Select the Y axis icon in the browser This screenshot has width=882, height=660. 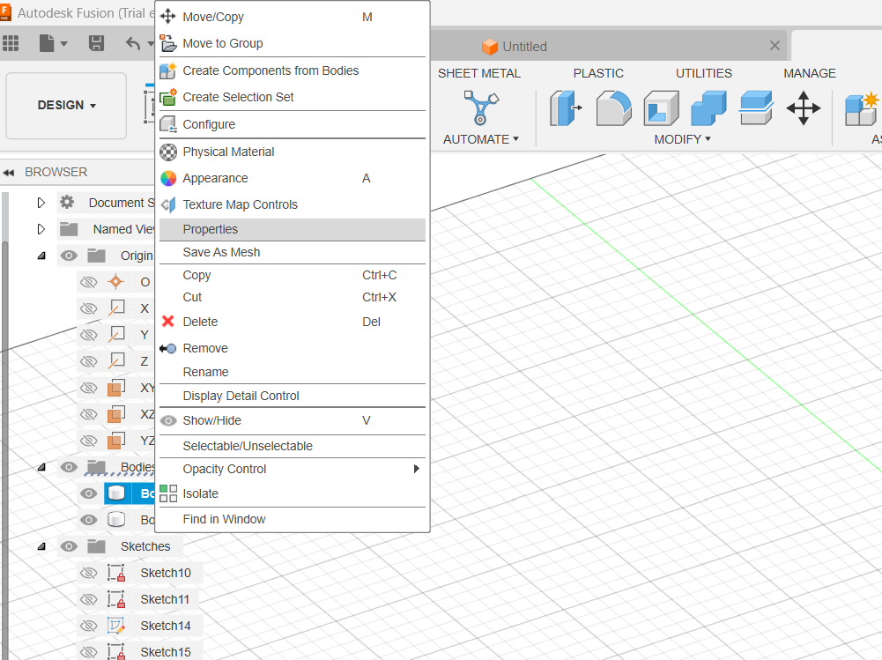116,335
